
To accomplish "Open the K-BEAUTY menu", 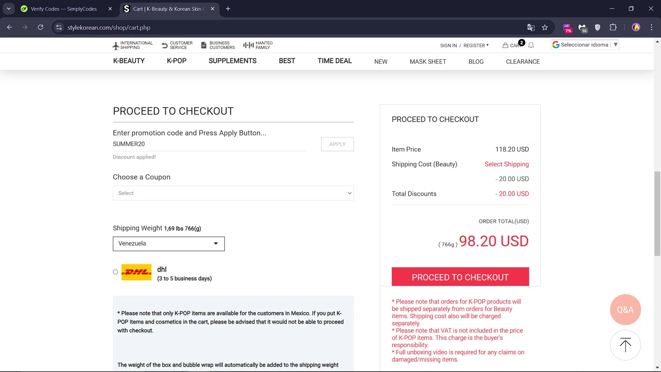I will click(x=129, y=61).
